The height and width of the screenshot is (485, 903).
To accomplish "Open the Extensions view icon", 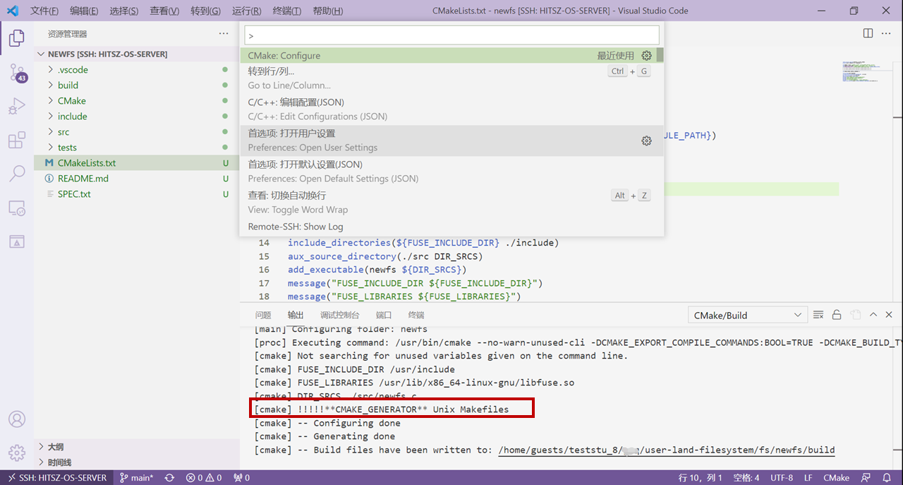I will tap(17, 140).
